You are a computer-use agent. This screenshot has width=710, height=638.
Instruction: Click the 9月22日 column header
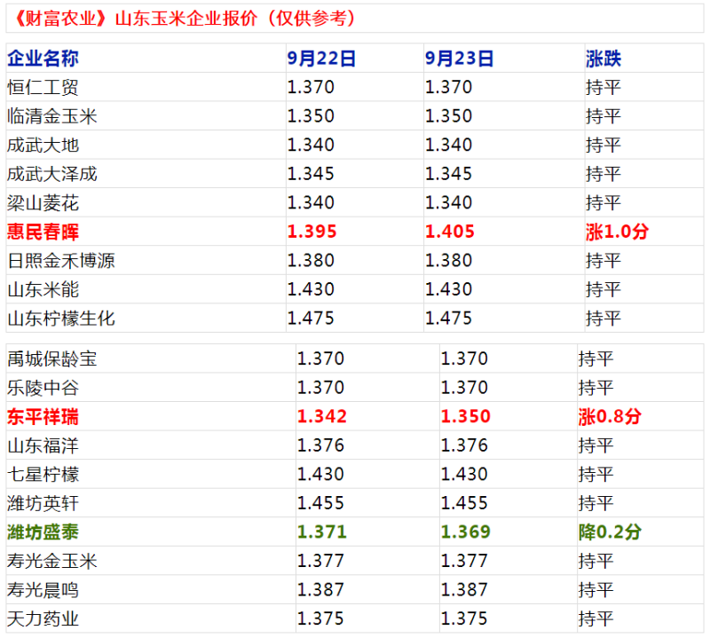[x=321, y=59]
